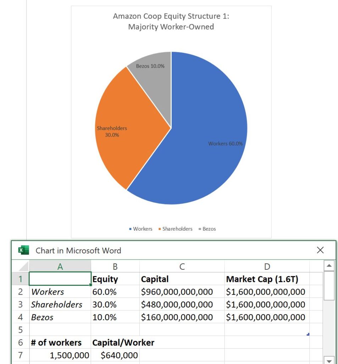Click the Excel icon in the chart data window
Viewport: 338px width, 364px height.
(x=24, y=250)
